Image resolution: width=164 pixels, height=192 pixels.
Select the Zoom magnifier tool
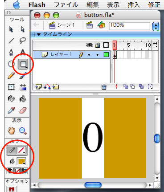point(23,131)
